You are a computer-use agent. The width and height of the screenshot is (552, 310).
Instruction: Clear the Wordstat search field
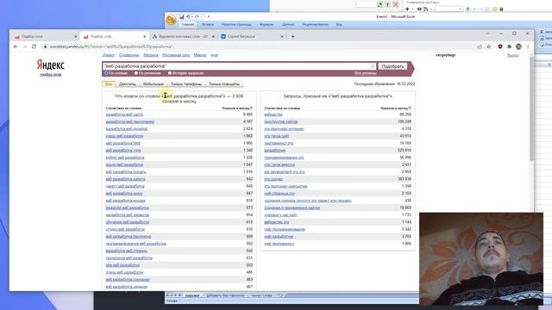(x=372, y=66)
